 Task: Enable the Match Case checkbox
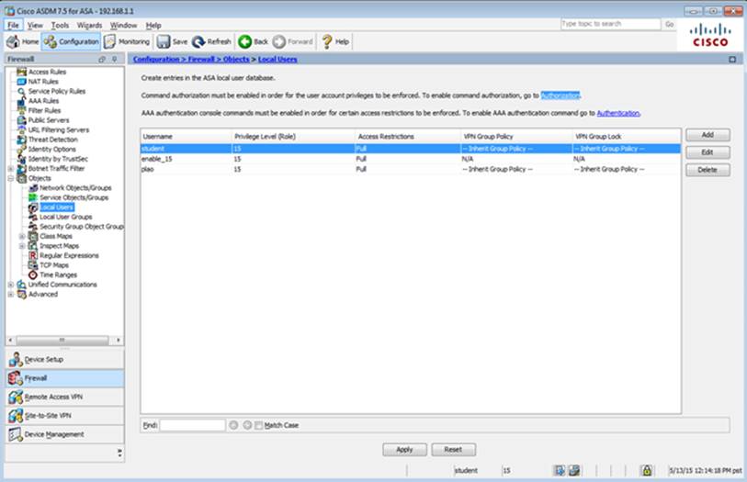(258, 425)
